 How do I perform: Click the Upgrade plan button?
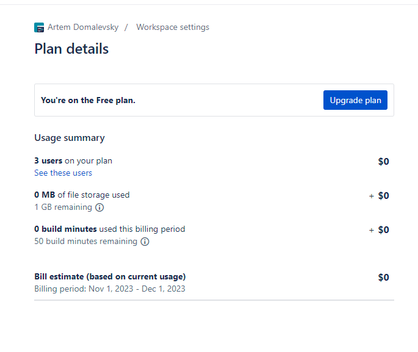click(355, 100)
